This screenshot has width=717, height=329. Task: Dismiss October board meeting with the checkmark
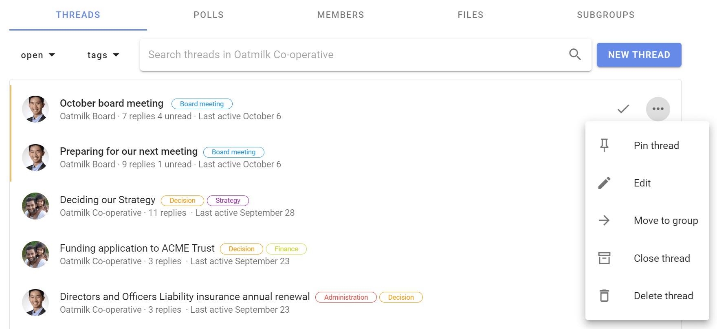point(623,109)
